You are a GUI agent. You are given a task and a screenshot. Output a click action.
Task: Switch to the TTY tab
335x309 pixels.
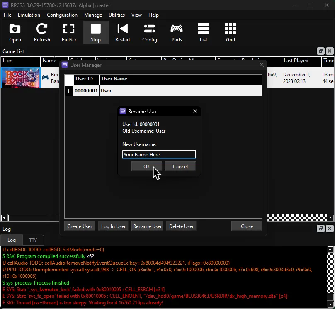tap(33, 240)
